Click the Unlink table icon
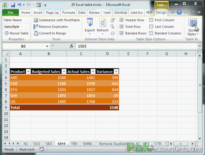 click(x=112, y=33)
